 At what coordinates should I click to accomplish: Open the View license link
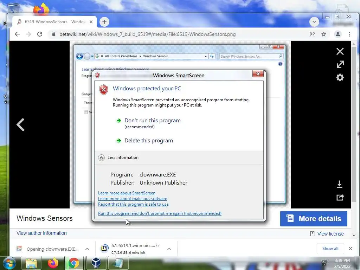coord(330,234)
